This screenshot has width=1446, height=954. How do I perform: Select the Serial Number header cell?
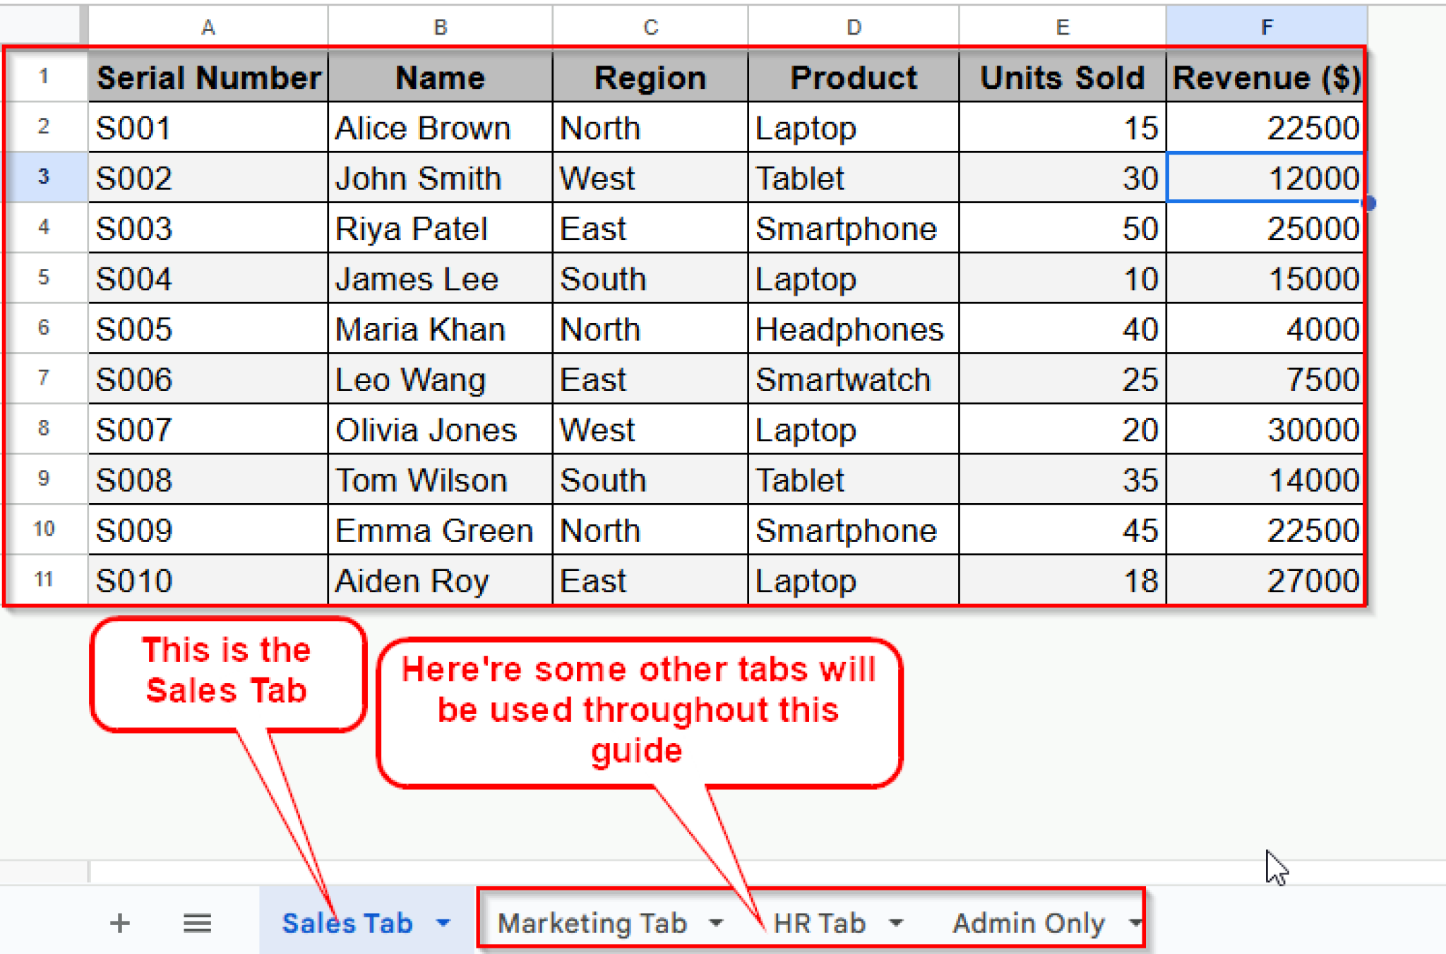(208, 77)
